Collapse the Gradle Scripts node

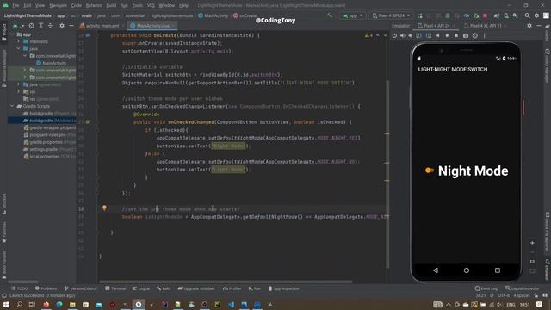coord(12,106)
